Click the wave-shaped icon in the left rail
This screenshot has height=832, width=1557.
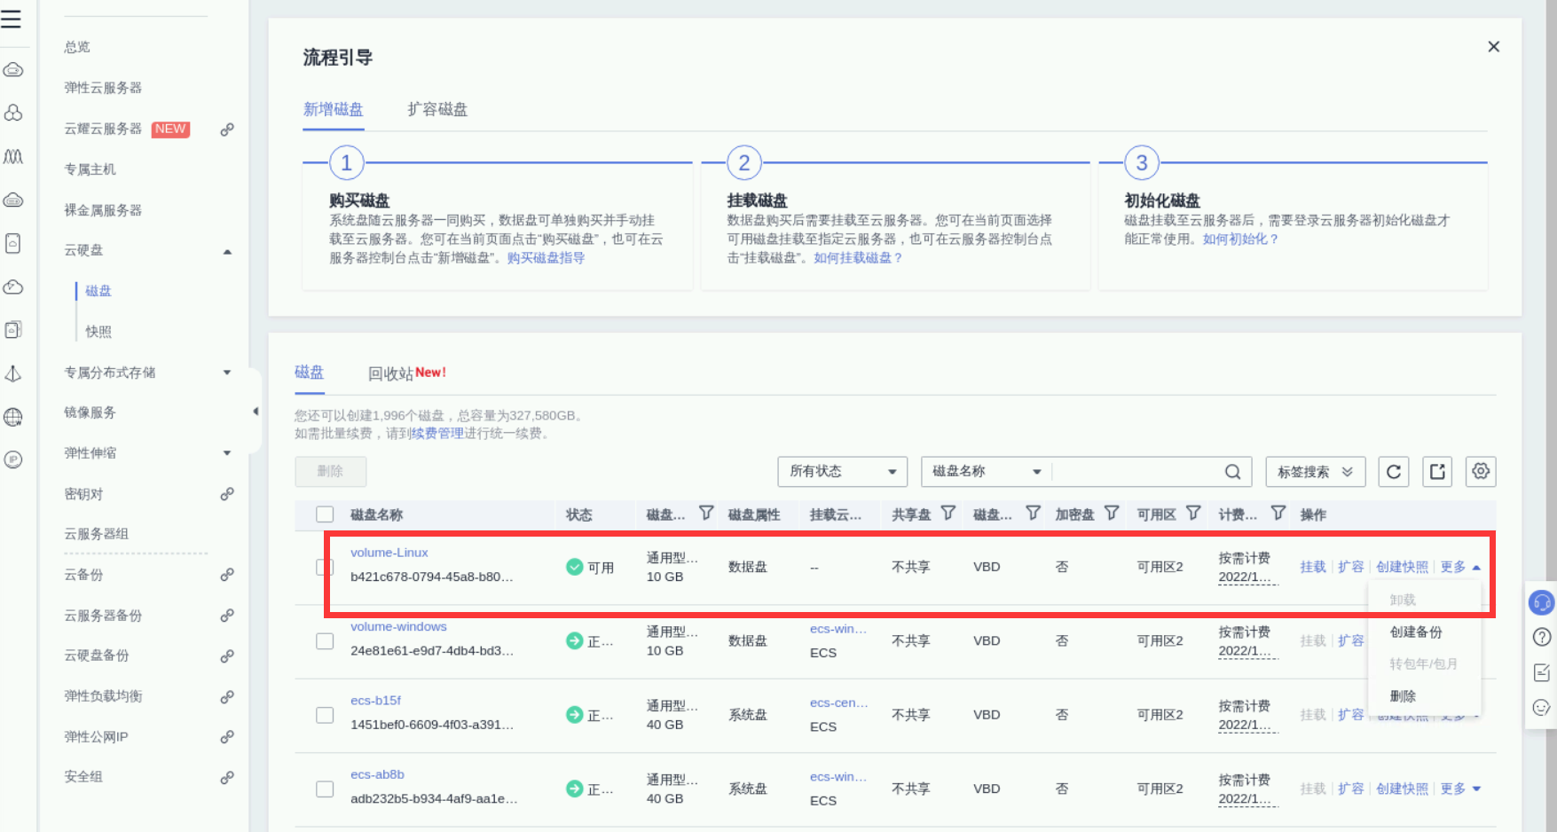click(x=13, y=157)
